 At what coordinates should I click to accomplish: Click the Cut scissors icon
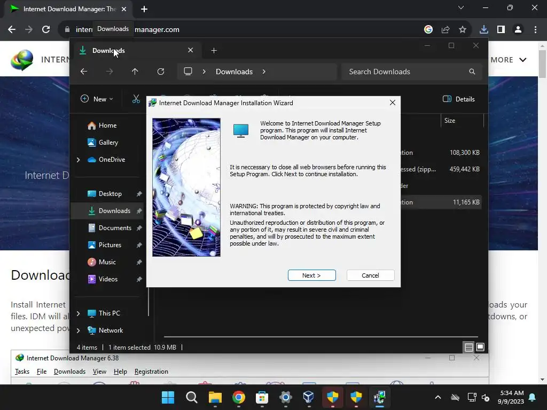coord(136,99)
